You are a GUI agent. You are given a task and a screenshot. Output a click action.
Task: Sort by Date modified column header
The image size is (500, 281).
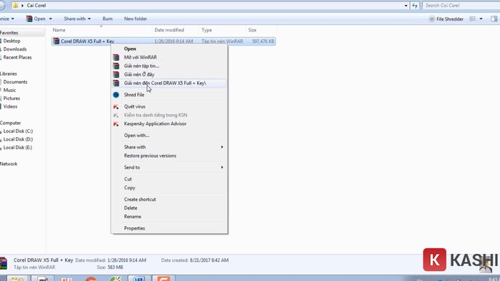pyautogui.click(x=169, y=30)
